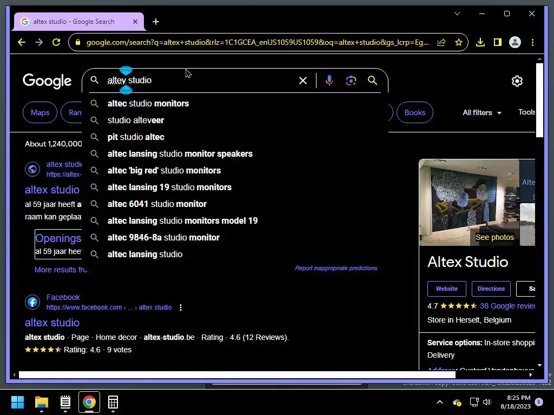Open File Explorer from taskbar
This screenshot has height=415, width=554.
41,402
